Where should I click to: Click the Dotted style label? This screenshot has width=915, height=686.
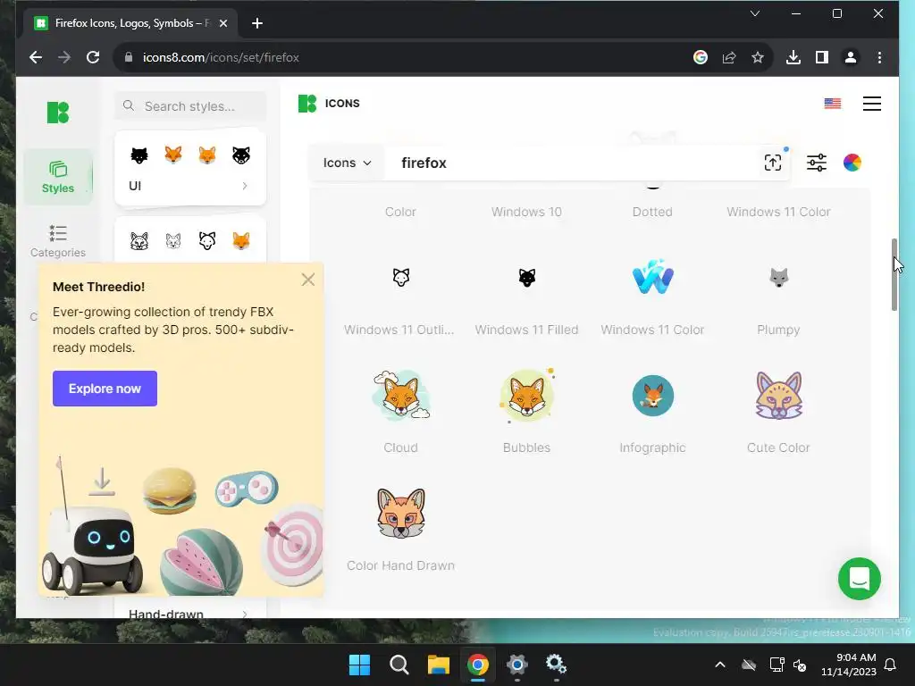click(x=652, y=212)
